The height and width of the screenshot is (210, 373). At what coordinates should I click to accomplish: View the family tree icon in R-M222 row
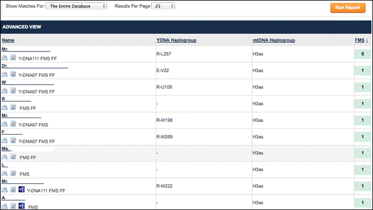tap(22, 189)
